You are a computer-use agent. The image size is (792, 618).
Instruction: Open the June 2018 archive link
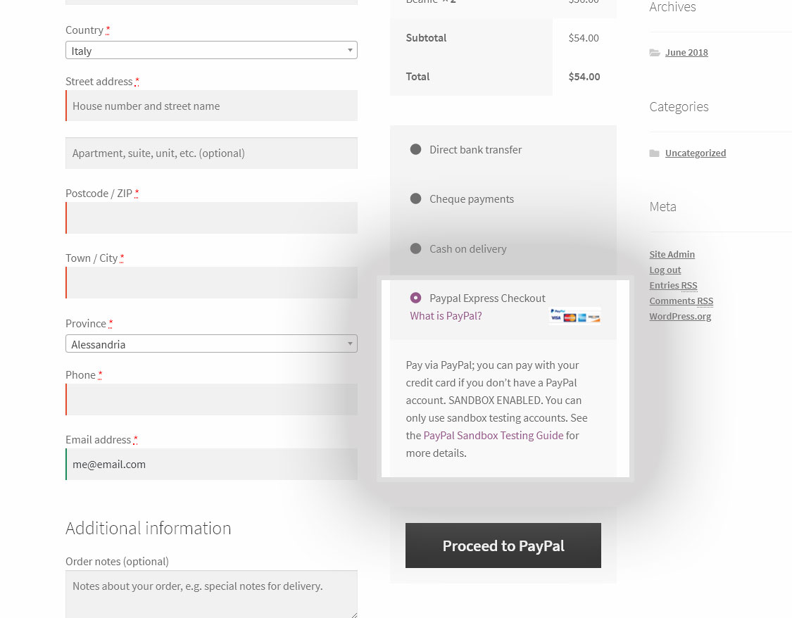point(686,53)
